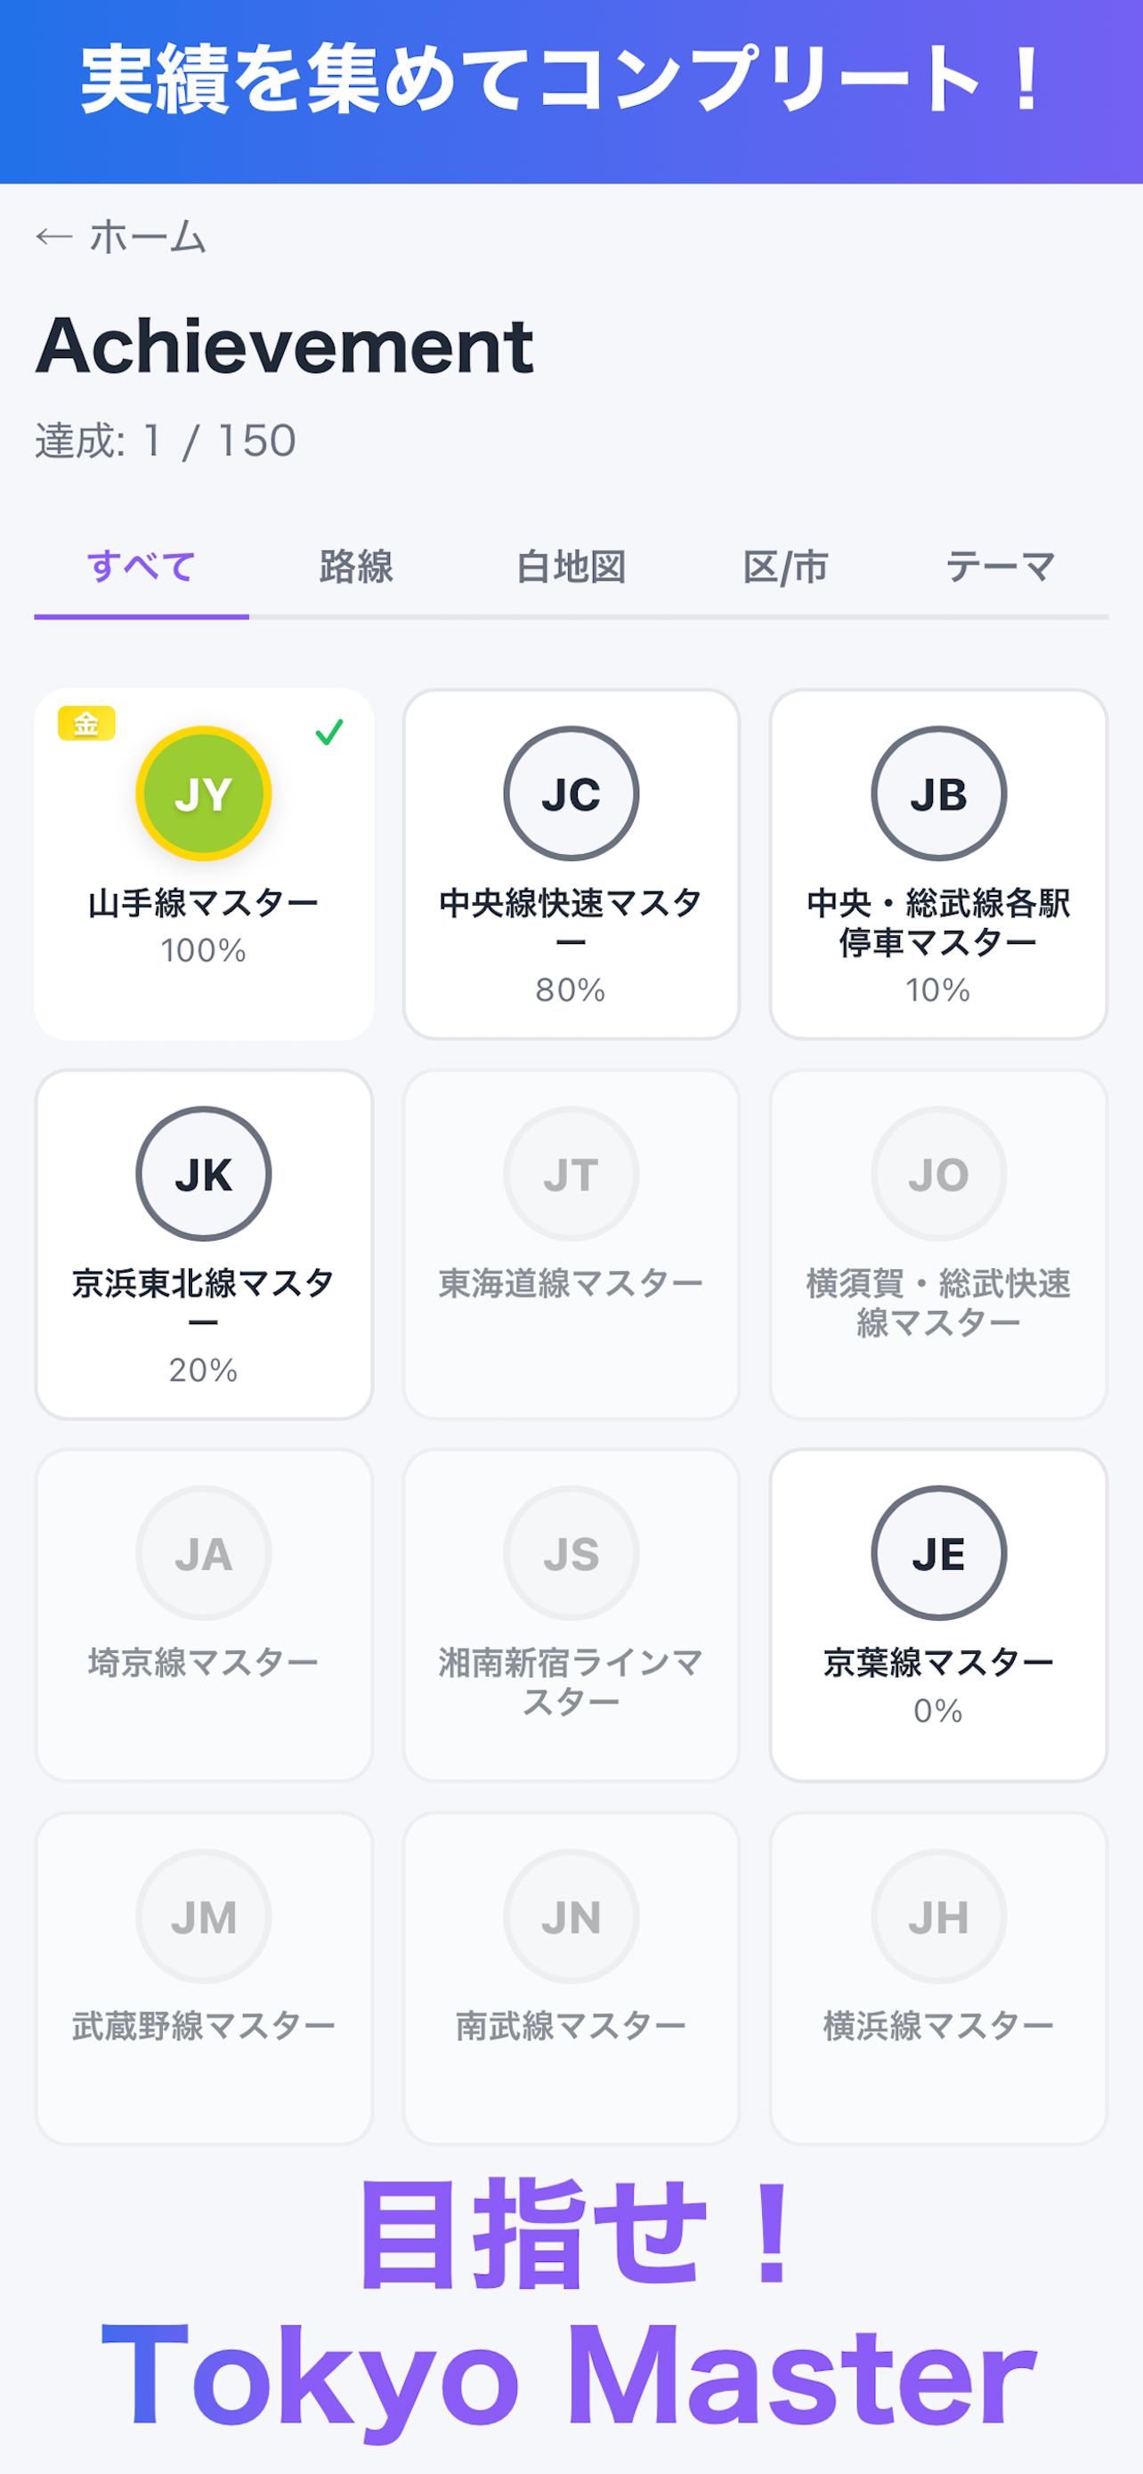Tap the greyed JO Yokosuka line badge
This screenshot has width=1143, height=2474.
click(938, 1174)
